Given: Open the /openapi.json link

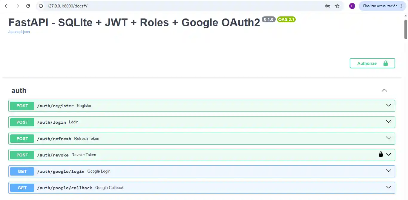Looking at the screenshot, I should pos(19,32).
